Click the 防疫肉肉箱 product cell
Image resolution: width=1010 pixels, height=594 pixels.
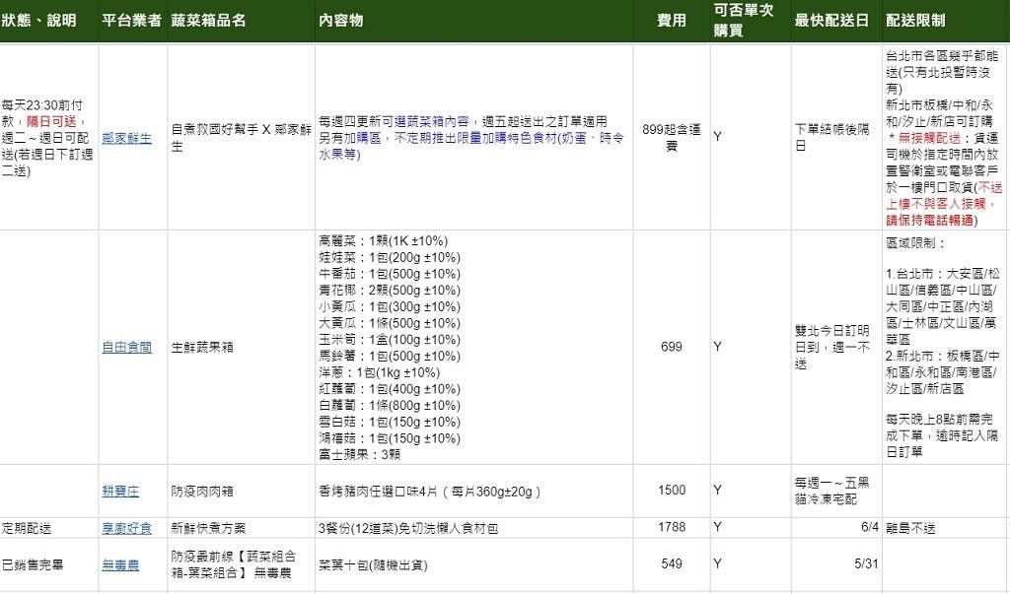click(202, 491)
